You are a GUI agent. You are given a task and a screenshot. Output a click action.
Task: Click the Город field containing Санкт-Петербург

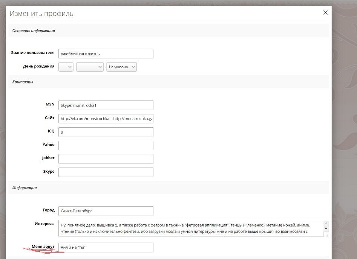(x=106, y=211)
